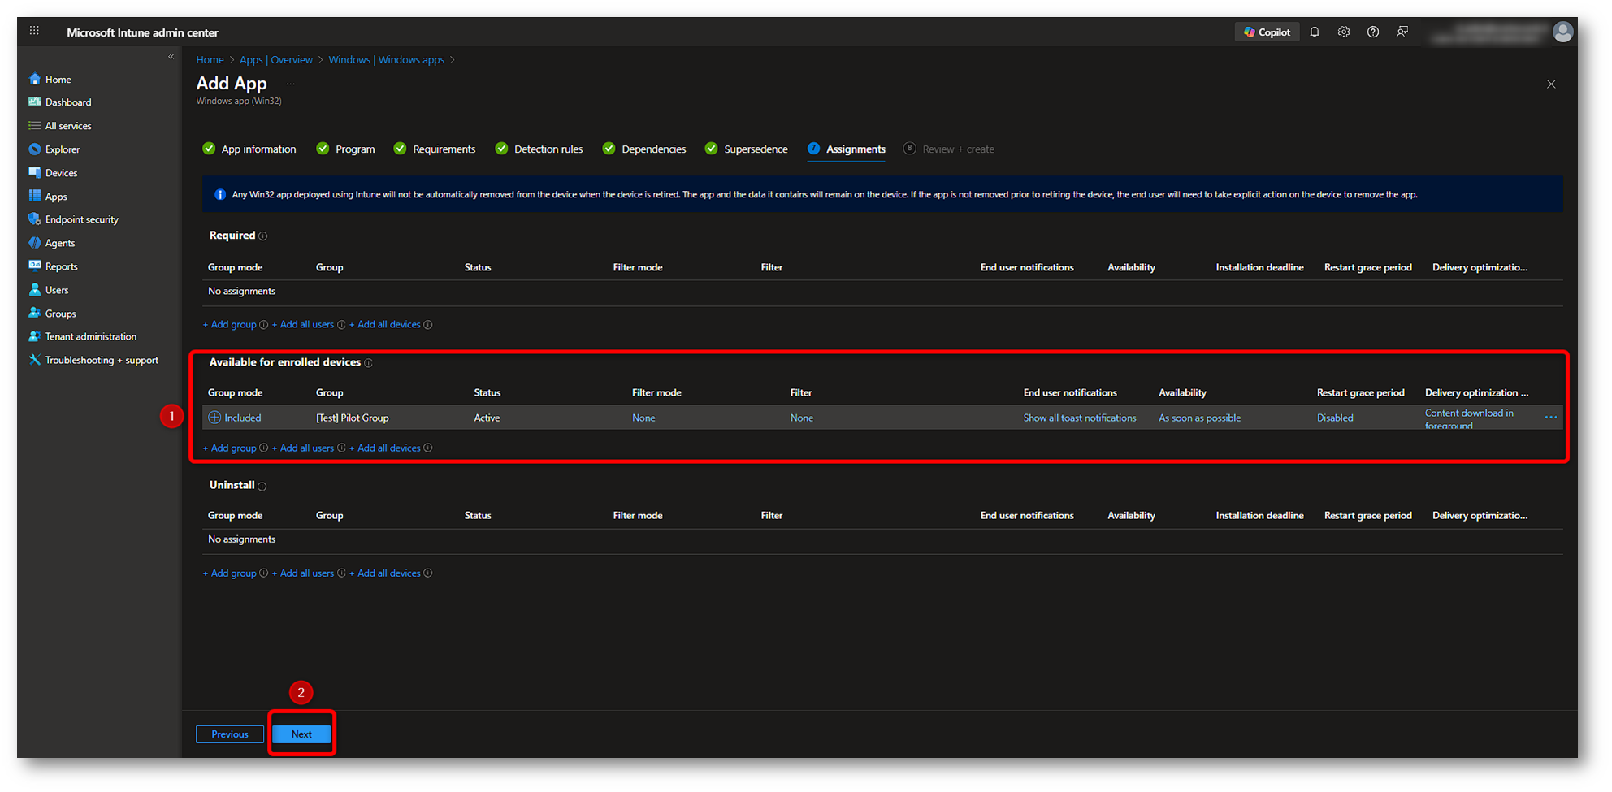The image size is (1612, 792).
Task: Open ellipsis menu for Pilot Group row
Action: (x=1550, y=418)
